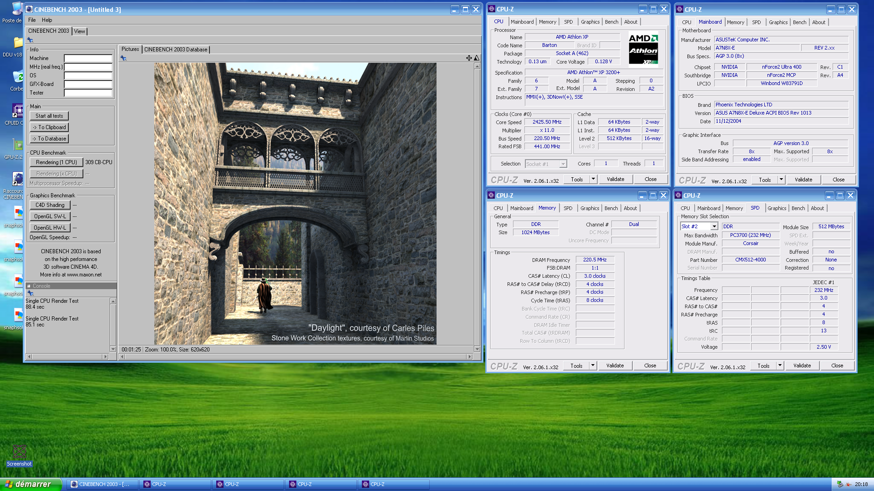
Task: Switch to CINEBENCH 2003 Database tab
Action: pos(176,50)
